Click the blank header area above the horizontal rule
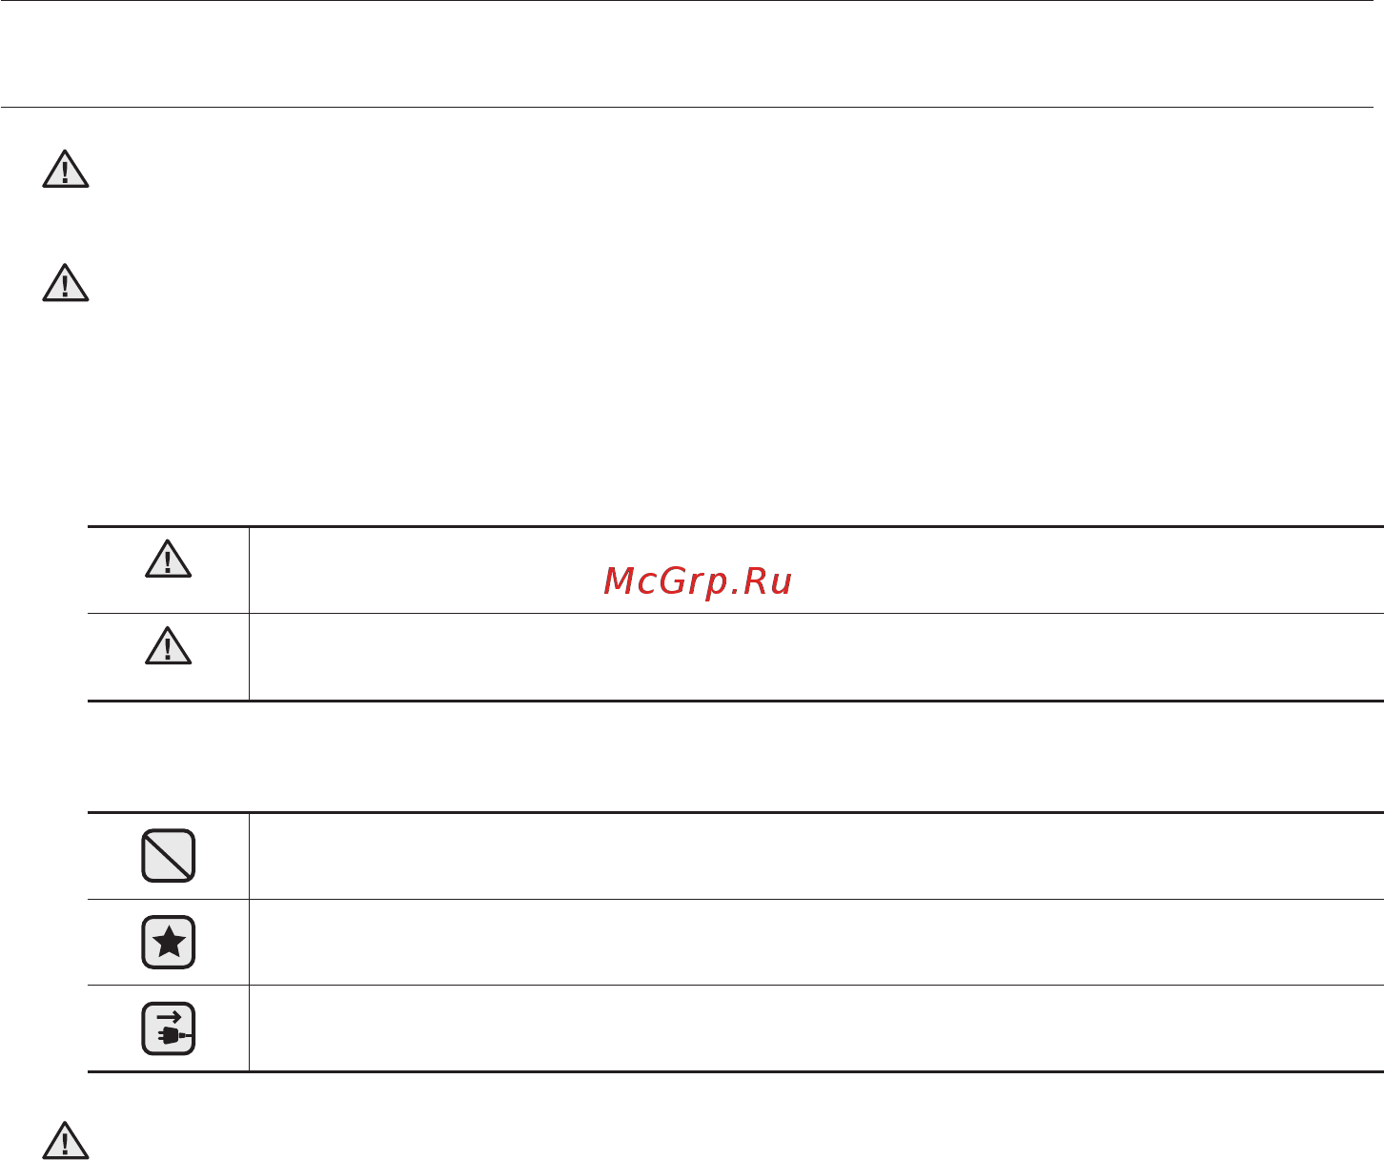The image size is (1384, 1160). [x=692, y=53]
